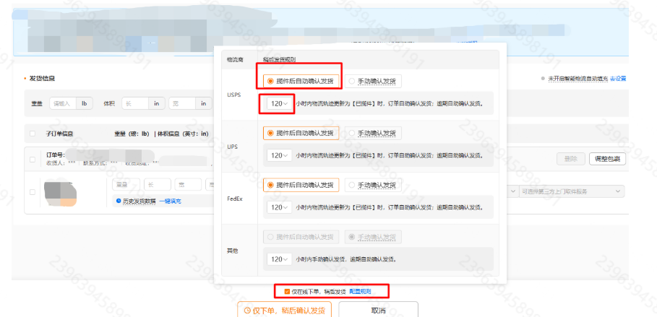Click the 调整包裹 button
Image resolution: width=657 pixels, height=317 pixels.
click(x=607, y=159)
